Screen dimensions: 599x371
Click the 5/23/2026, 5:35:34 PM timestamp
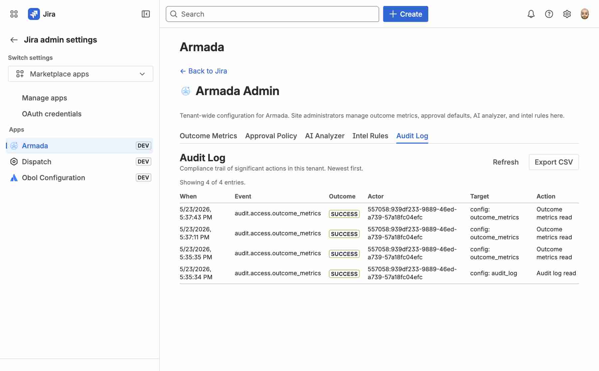[x=196, y=273]
